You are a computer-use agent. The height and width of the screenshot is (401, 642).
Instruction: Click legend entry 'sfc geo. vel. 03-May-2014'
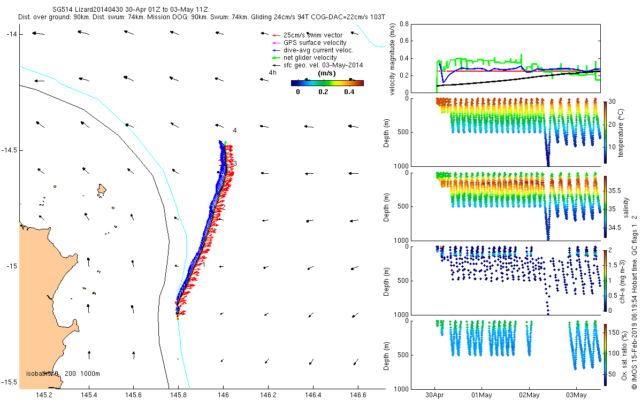(318, 65)
